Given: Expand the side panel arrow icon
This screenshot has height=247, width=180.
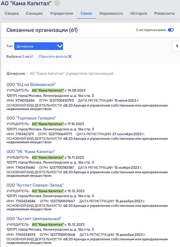Looking at the screenshot, I should tap(177, 46).
